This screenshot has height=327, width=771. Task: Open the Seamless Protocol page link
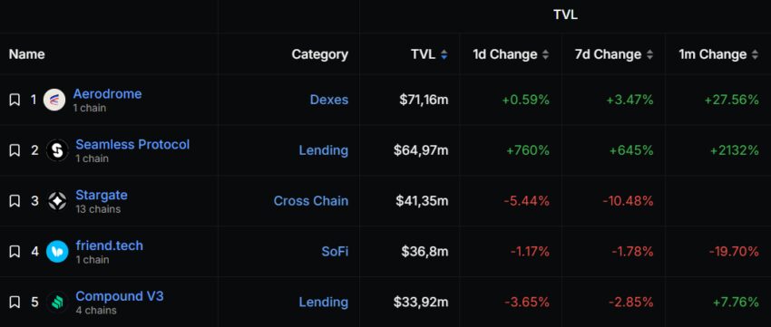[132, 144]
